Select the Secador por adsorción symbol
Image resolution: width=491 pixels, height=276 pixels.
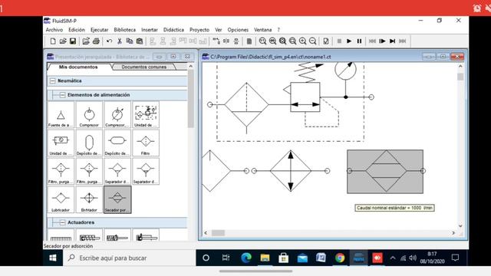[x=117, y=199]
